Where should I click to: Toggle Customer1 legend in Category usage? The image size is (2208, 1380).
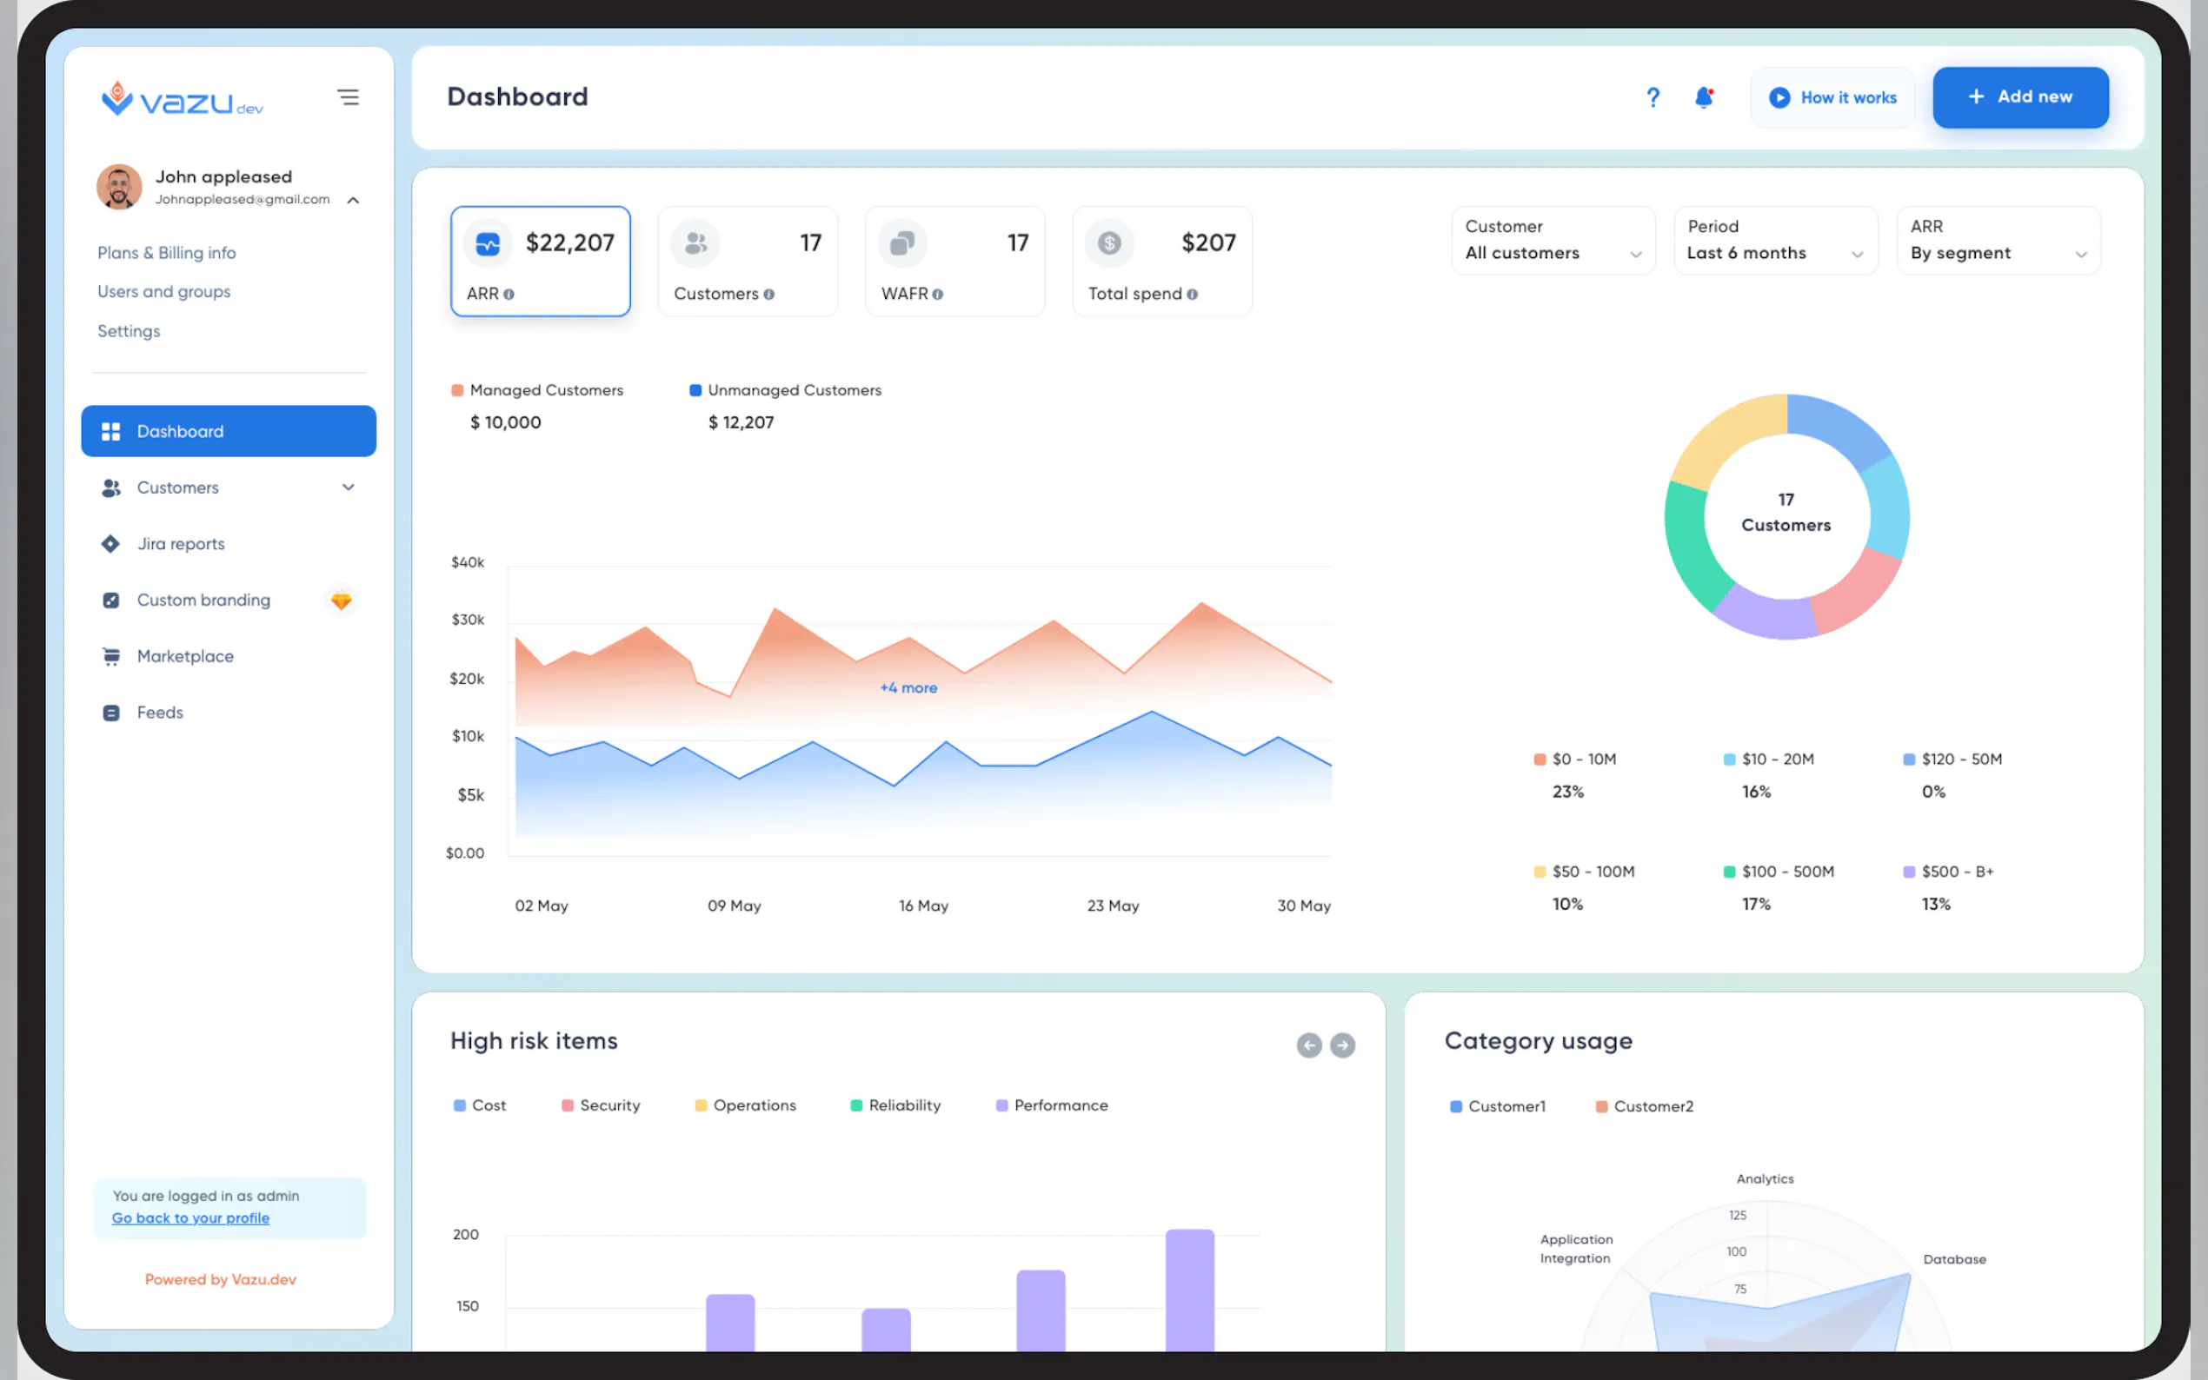(1499, 1106)
